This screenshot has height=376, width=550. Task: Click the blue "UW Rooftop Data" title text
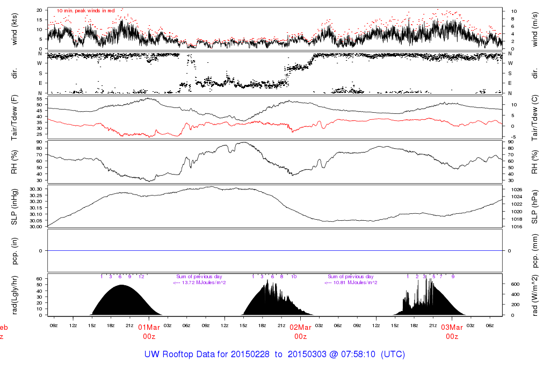[x=274, y=355]
